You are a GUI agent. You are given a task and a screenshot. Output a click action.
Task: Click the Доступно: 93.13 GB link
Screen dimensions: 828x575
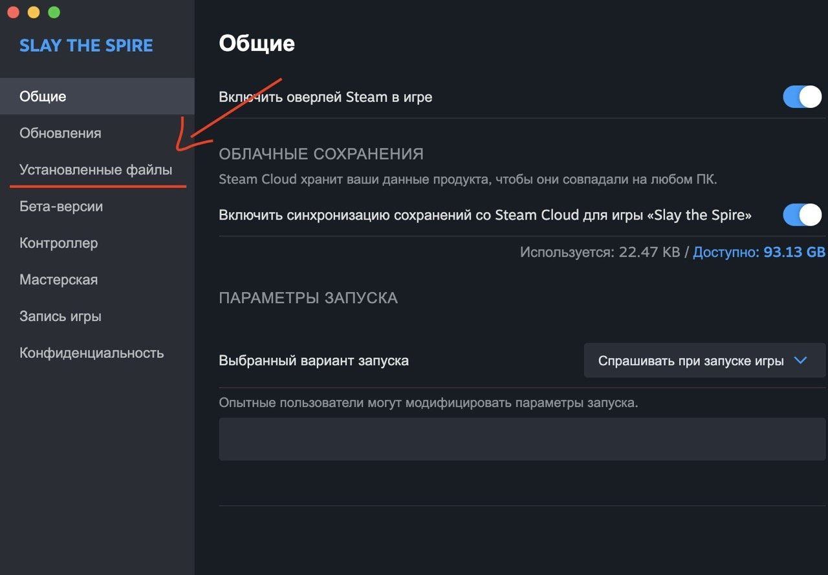(759, 252)
